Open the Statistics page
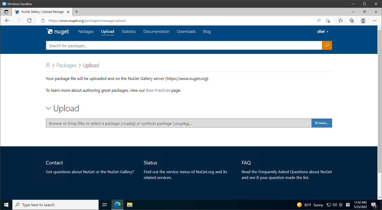The image size is (382, 210). pos(129,31)
